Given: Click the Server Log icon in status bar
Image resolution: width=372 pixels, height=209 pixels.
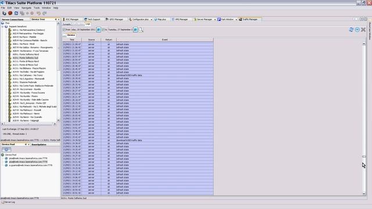Looking at the screenshot, I should click(x=3, y=202).
